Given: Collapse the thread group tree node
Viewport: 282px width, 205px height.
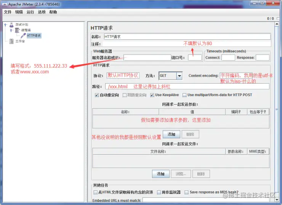Looking at the screenshot, I should click(11, 30).
